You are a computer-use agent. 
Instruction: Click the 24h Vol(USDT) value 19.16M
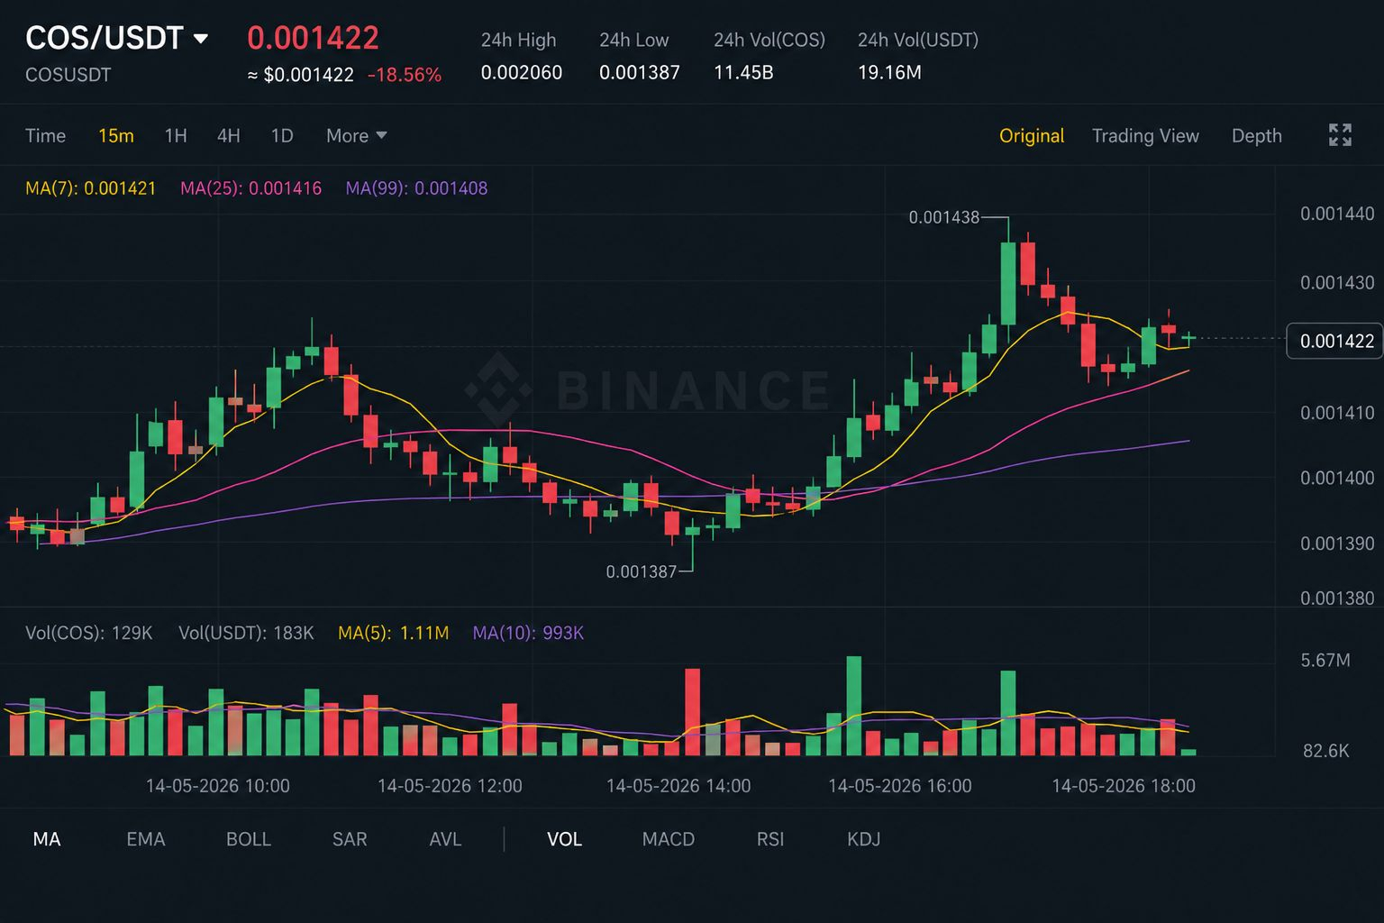tap(889, 72)
